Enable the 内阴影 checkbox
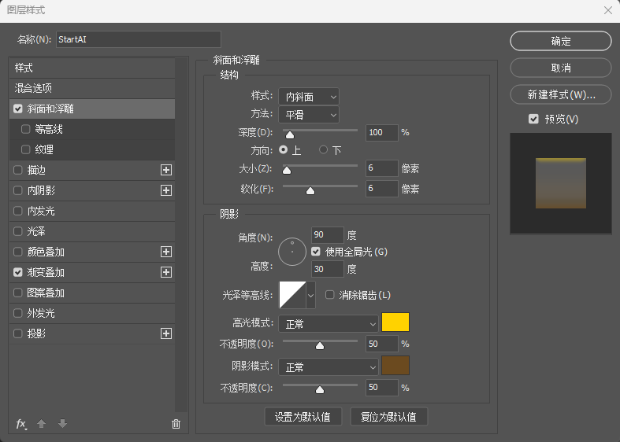This screenshot has height=442, width=620. 18,190
